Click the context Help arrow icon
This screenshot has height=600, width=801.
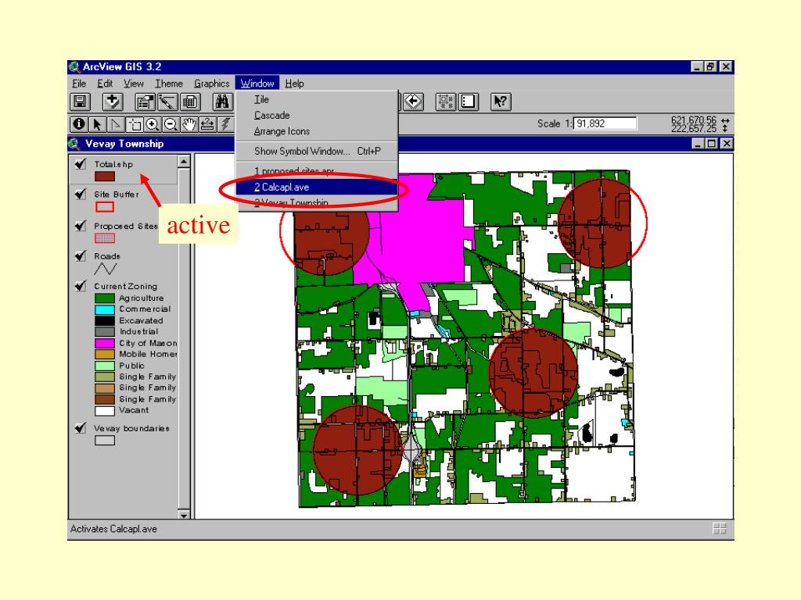501,102
